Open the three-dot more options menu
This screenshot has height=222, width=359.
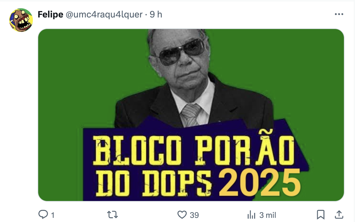click(x=339, y=14)
